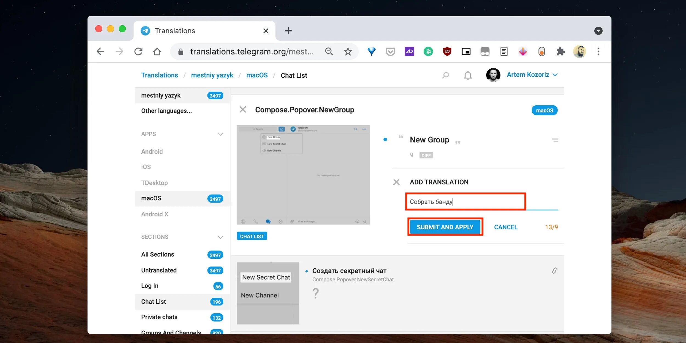Click the close X icon on Compose.Popover.NewGroup

pos(243,110)
